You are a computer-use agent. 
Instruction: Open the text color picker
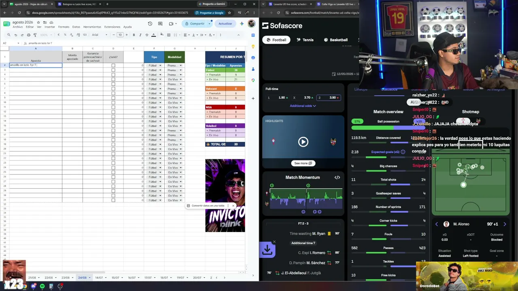tap(153, 35)
